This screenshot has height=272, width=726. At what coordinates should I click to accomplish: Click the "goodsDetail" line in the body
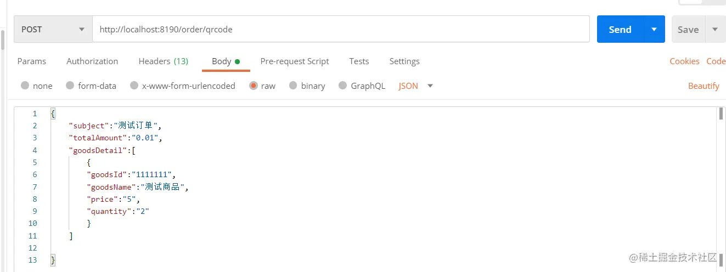tap(102, 150)
